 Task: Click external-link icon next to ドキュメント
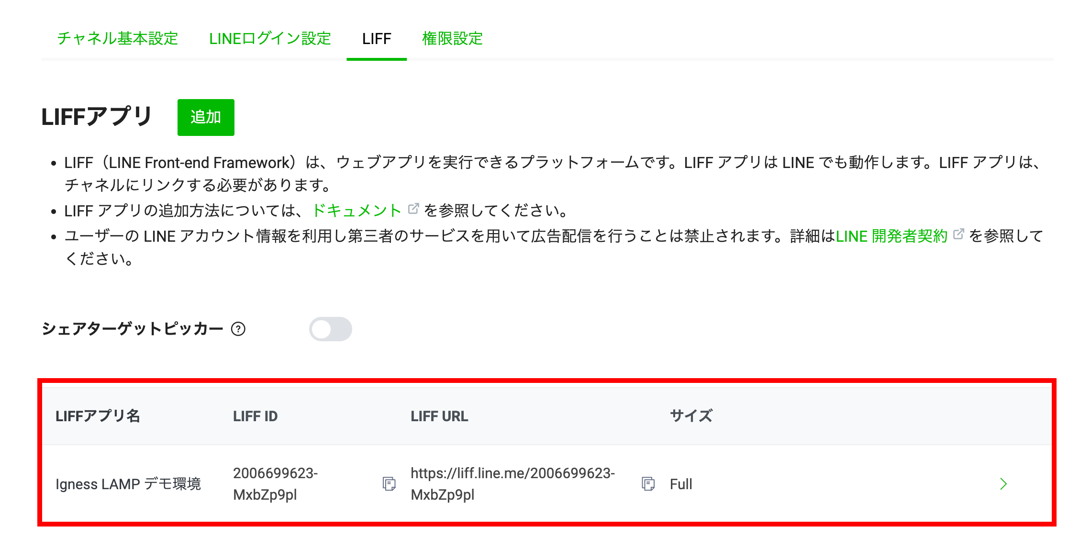pos(413,209)
